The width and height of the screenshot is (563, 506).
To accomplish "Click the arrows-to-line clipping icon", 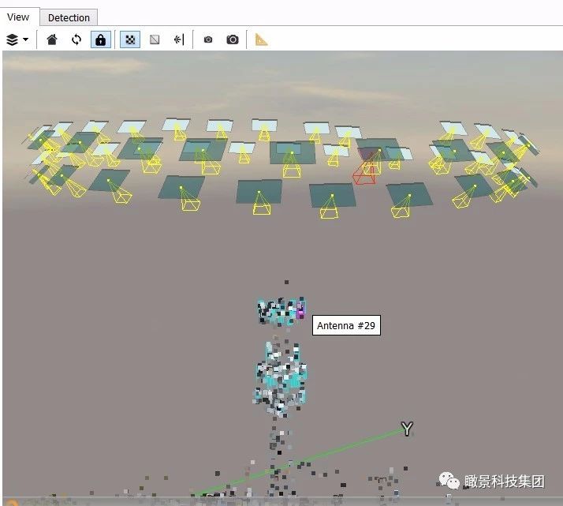I will pos(179,39).
